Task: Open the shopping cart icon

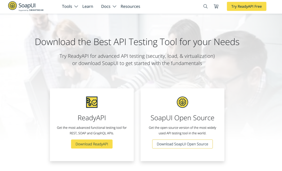Action: [x=216, y=6]
